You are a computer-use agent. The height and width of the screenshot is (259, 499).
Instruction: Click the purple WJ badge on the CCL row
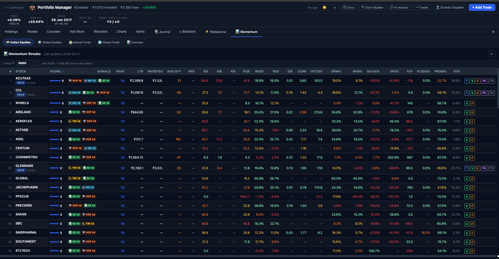(x=484, y=93)
